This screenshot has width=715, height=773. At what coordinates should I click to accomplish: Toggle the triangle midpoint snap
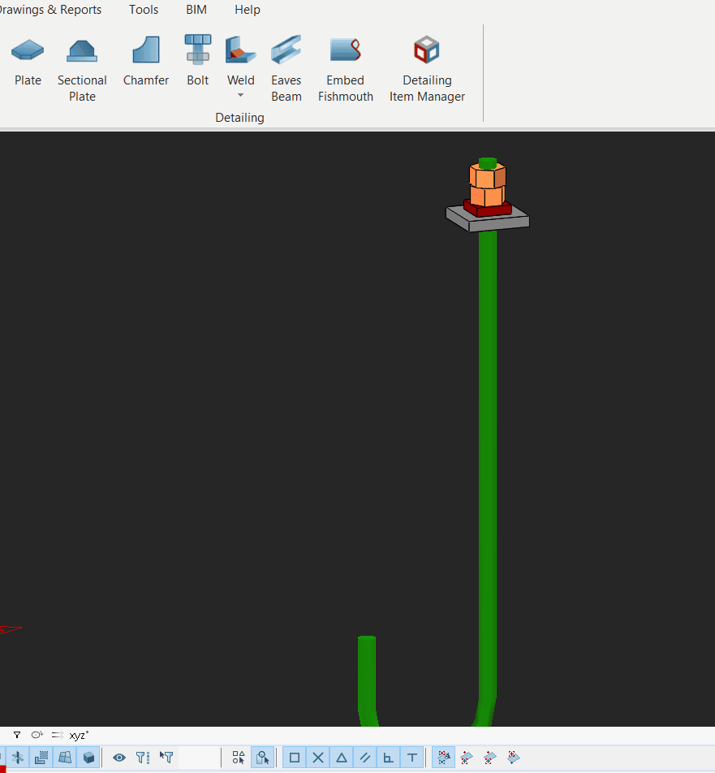coord(342,758)
